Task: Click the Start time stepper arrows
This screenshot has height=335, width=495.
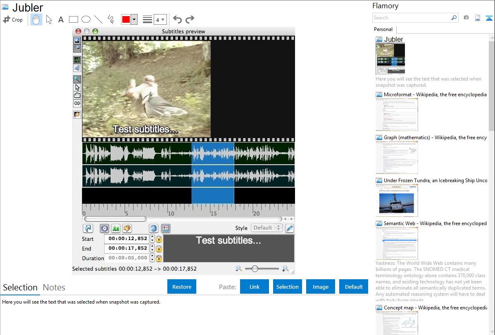Action: tap(152, 239)
